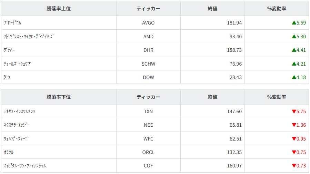Click the 騰落率上位 column header
The image size is (310, 174).
click(x=59, y=9)
